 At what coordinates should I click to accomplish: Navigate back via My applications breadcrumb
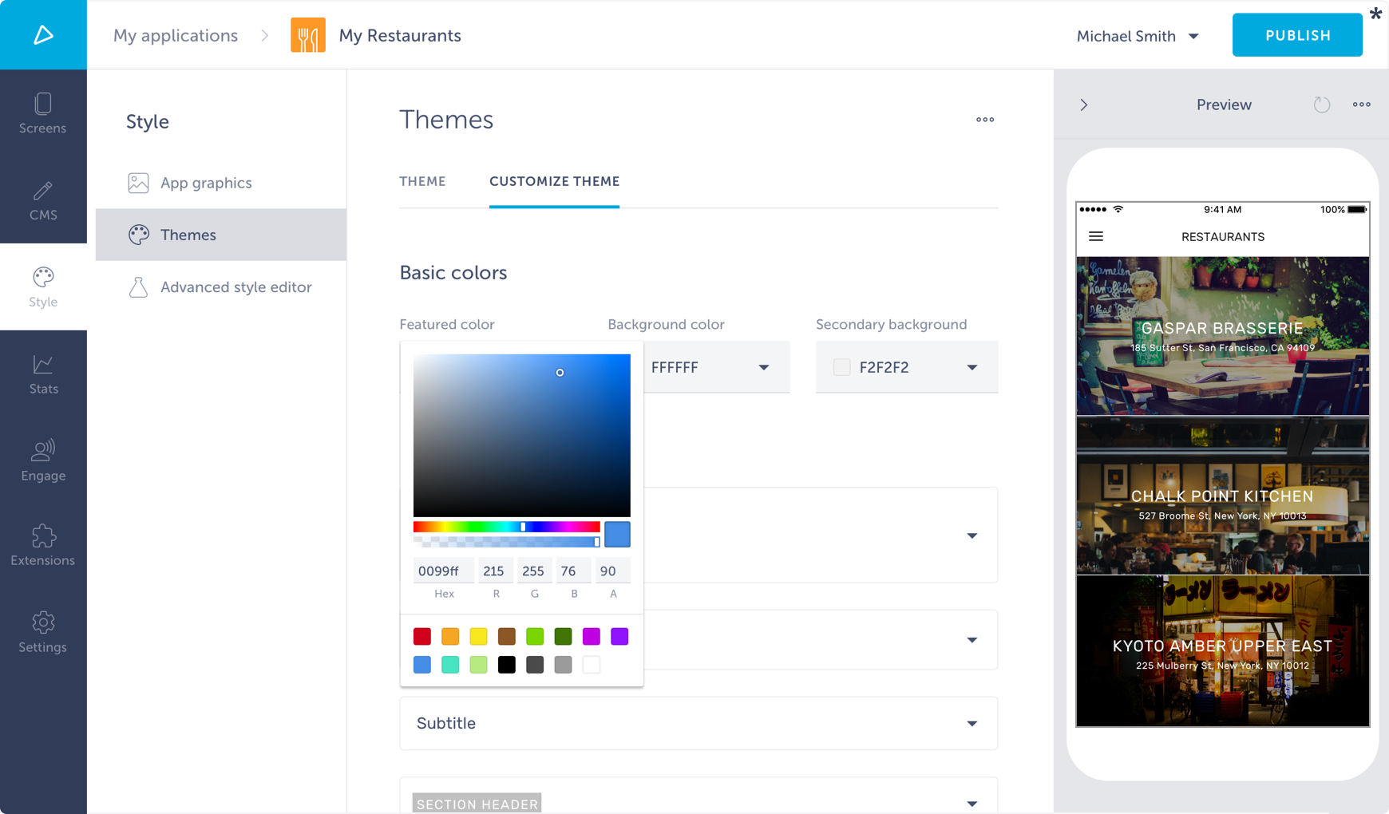(175, 35)
